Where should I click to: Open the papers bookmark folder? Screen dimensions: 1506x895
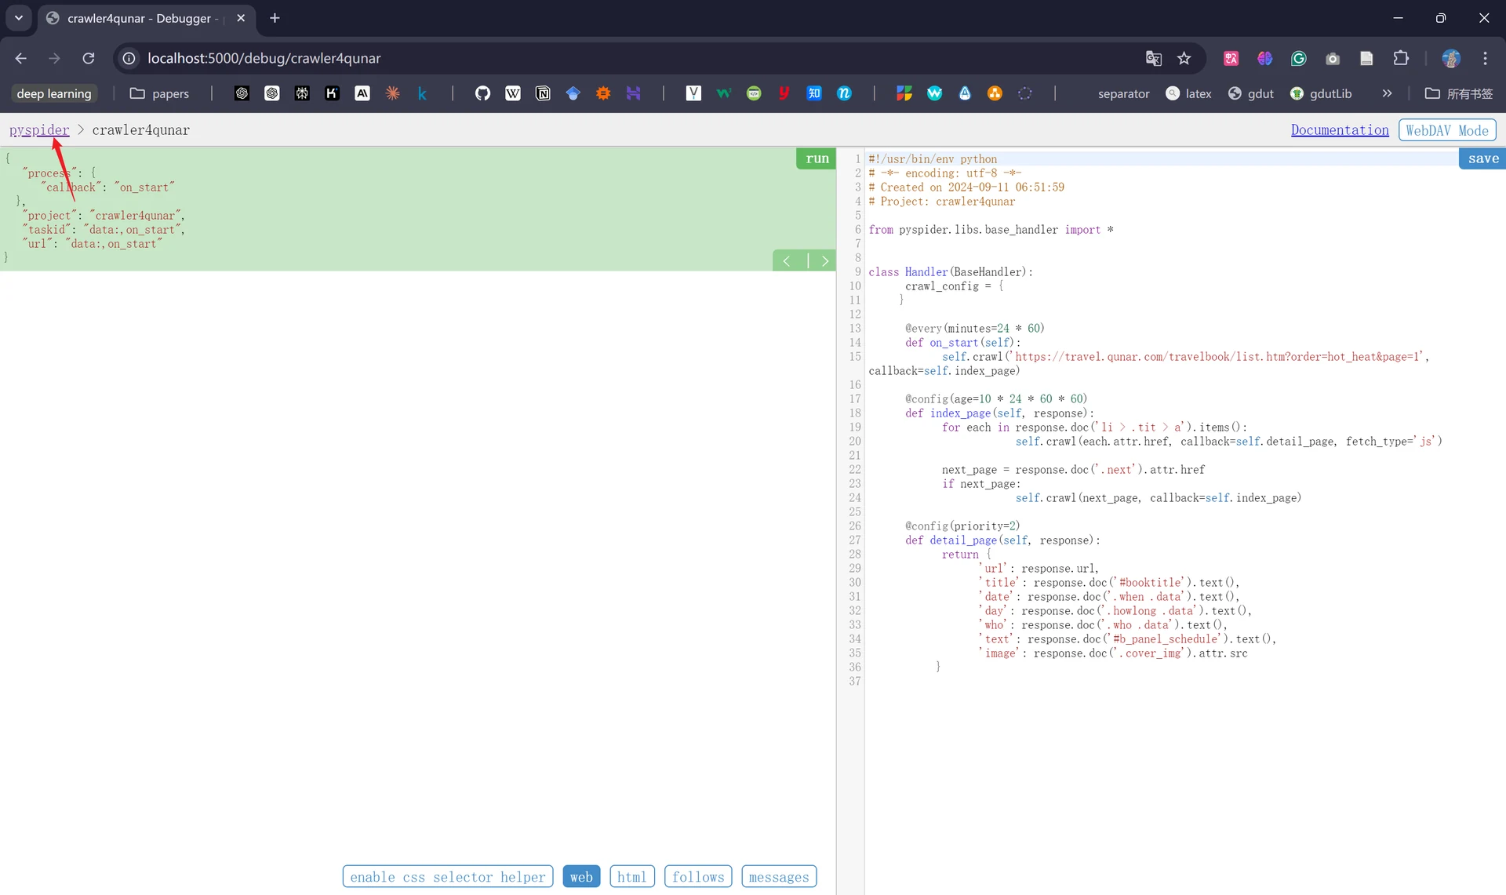pos(159,93)
